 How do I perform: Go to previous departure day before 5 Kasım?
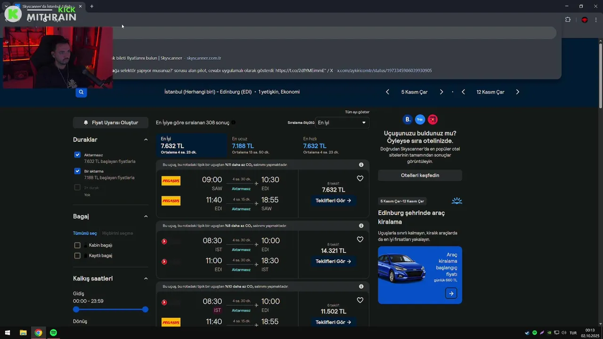tap(388, 92)
